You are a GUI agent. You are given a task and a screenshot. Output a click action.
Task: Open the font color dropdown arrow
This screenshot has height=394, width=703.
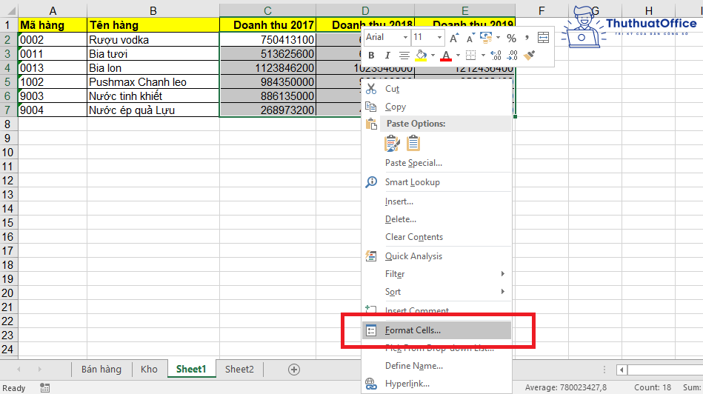coord(458,56)
